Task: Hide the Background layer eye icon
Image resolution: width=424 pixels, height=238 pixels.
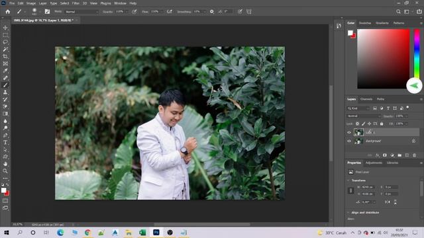Action: tap(349, 141)
